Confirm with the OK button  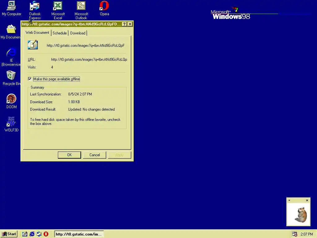click(x=69, y=155)
